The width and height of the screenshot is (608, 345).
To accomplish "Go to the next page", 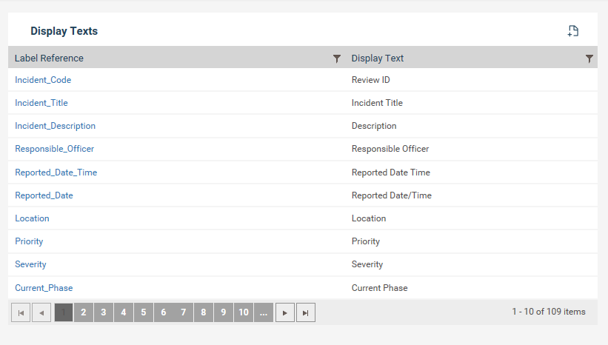I will (285, 312).
